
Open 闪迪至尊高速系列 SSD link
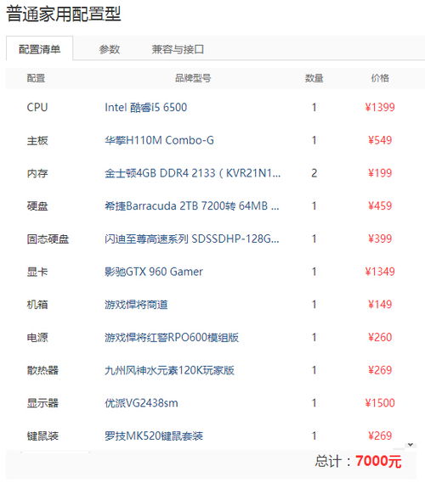coord(192,239)
